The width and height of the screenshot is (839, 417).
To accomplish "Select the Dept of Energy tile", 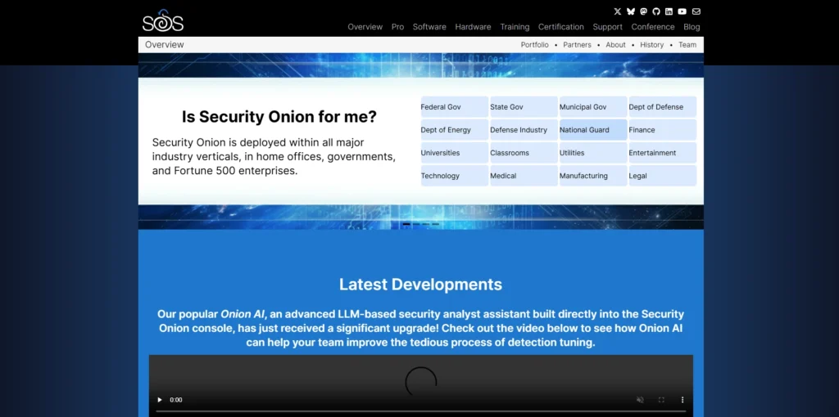I will [x=454, y=130].
